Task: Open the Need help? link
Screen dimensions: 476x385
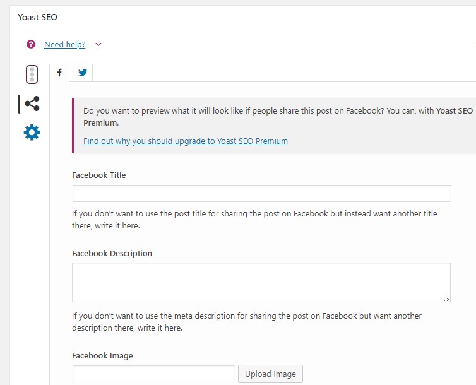Action: coord(64,44)
